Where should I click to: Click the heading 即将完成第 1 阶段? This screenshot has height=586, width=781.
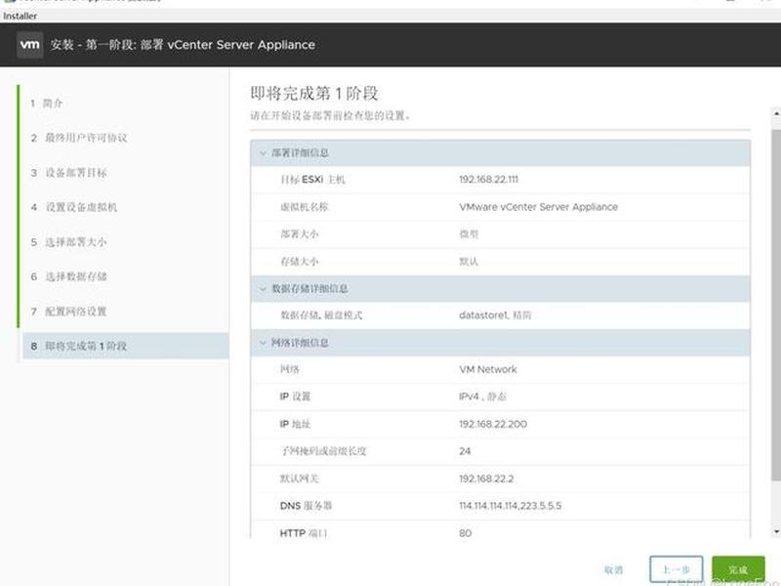click(314, 93)
